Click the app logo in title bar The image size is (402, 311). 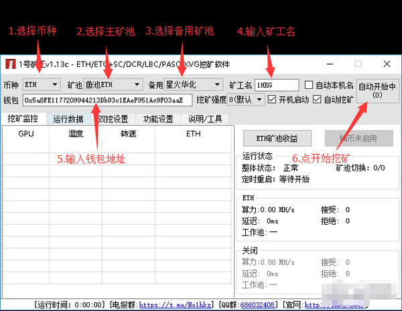[x=11, y=64]
